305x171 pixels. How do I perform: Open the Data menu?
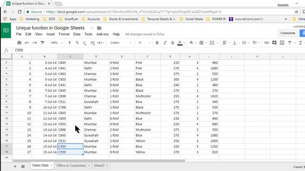click(x=77, y=34)
